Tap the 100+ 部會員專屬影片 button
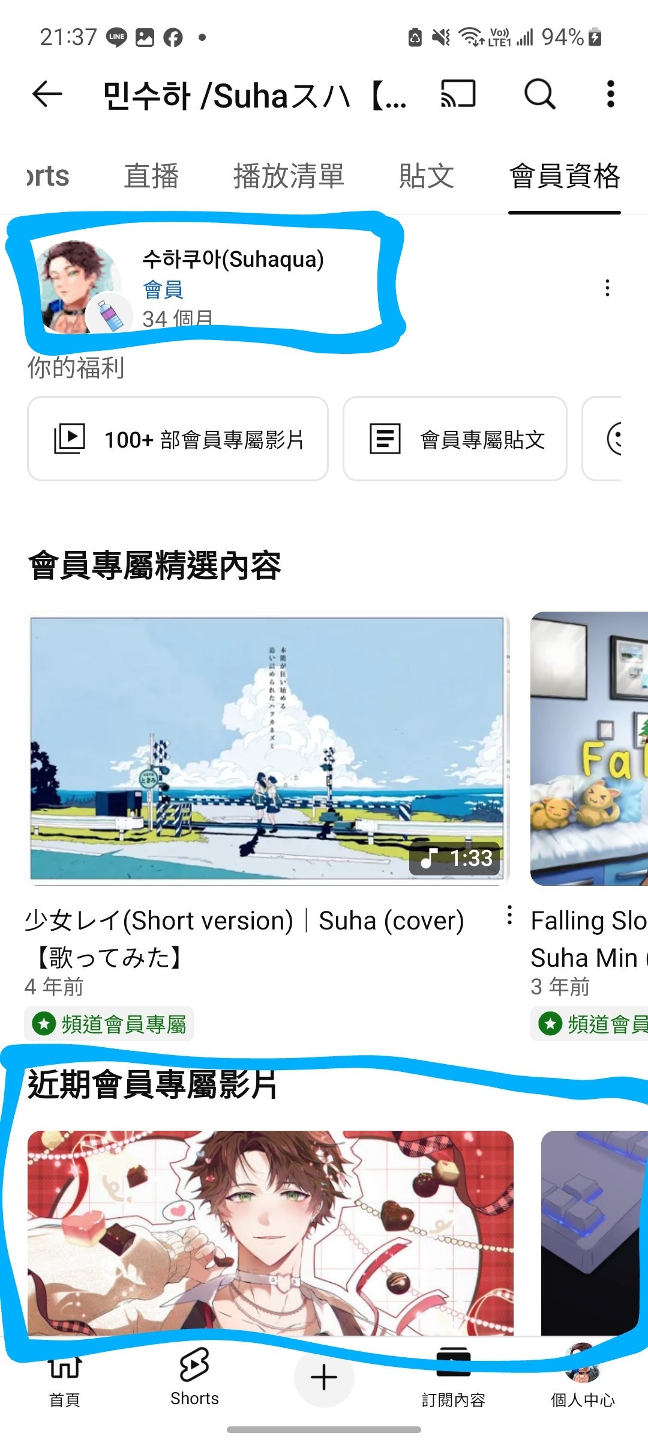This screenshot has height=1442, width=648. point(178,439)
